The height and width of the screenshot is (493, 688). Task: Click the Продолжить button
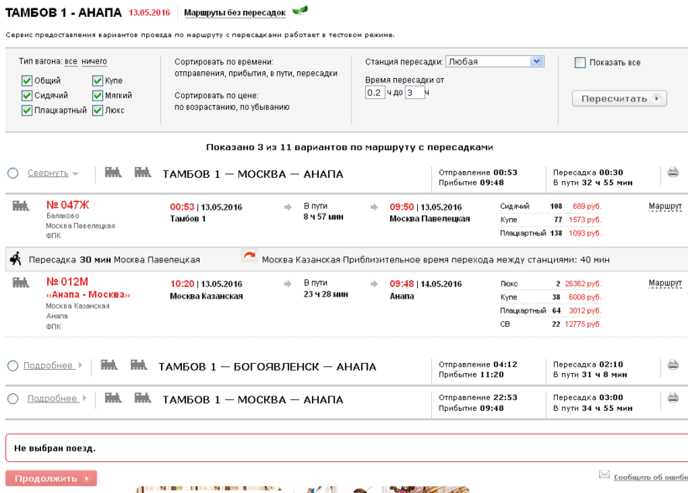50,479
